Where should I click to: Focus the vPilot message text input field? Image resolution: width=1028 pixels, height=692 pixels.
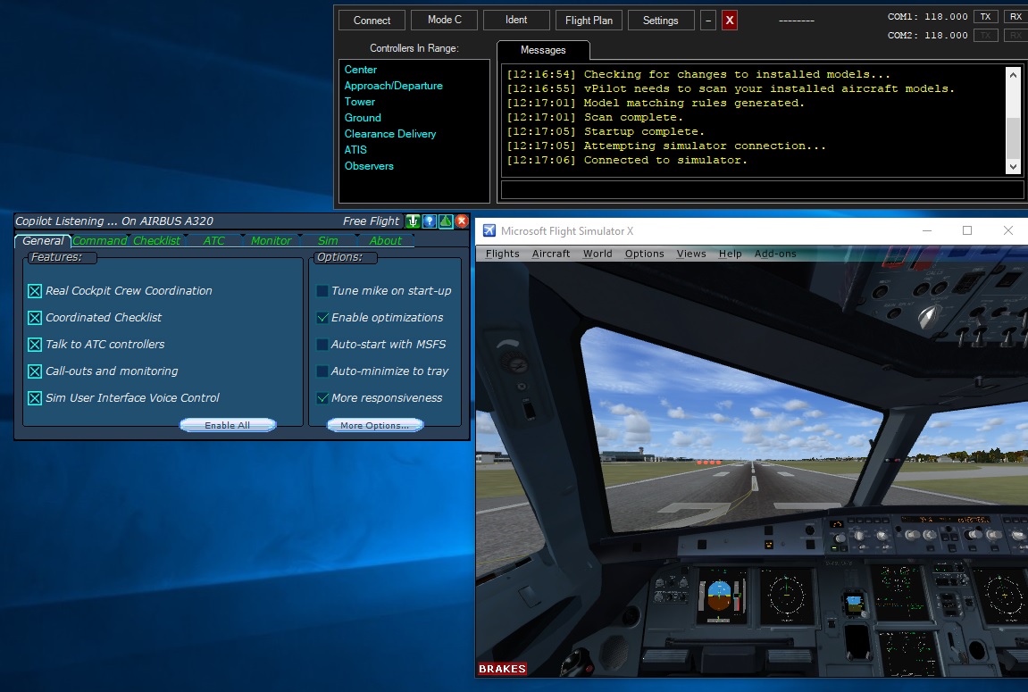(762, 189)
